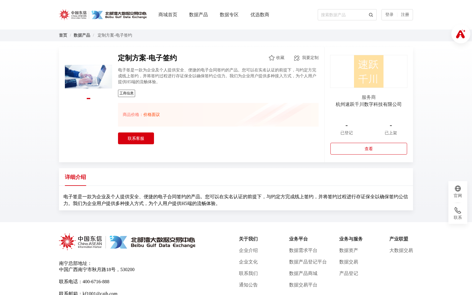
Task: Click the 价格面议 price text
Action: point(152,115)
